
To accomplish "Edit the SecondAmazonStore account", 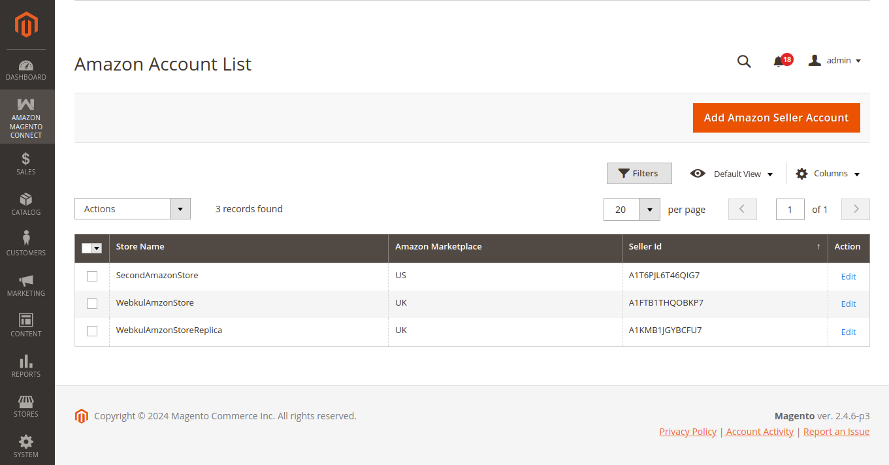I will (x=849, y=276).
